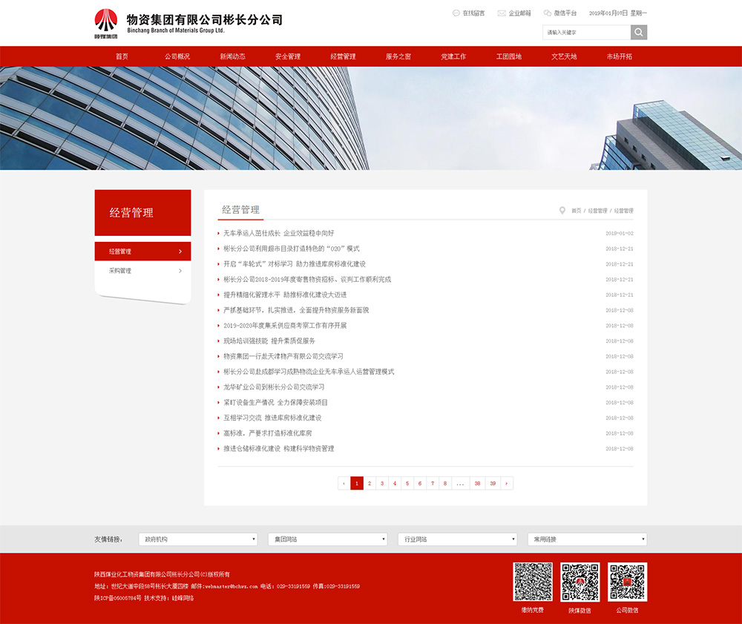Go to page 2 in pagination
Screen dimensions: 742x624
coord(370,484)
